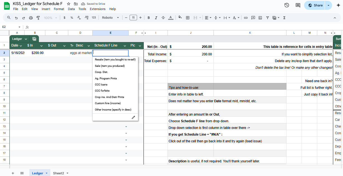
Task: Expand the Ledger table name dropdown
Action: click(x=26, y=39)
